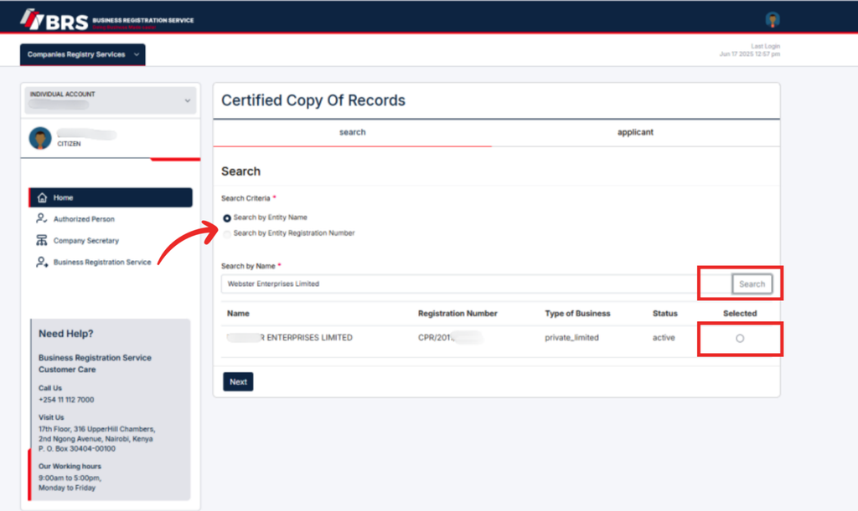This screenshot has height=511, width=858.
Task: Click the Next button
Action: [x=238, y=381]
